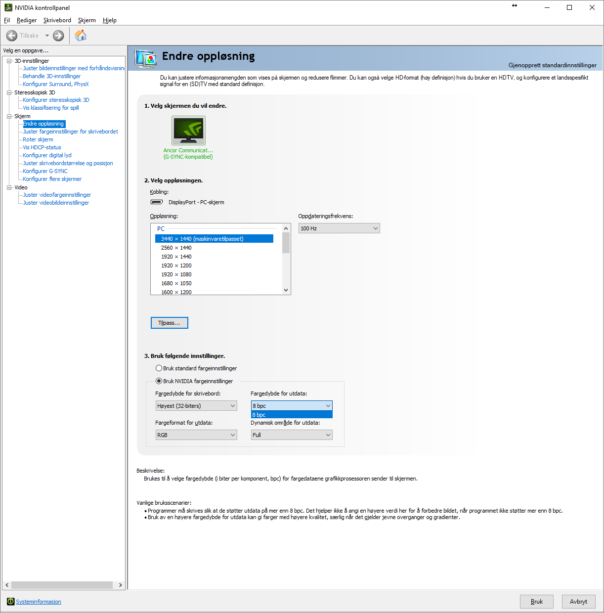Screen dimensions: 604x613
Task: Select resolution 1920 × 1440
Action: [214, 257]
